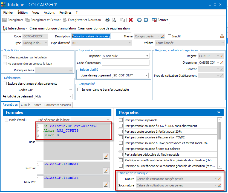Open the Organisme dropdown arrow
Image resolution: width=228 pixels, height=193 pixels.
click(x=218, y=63)
